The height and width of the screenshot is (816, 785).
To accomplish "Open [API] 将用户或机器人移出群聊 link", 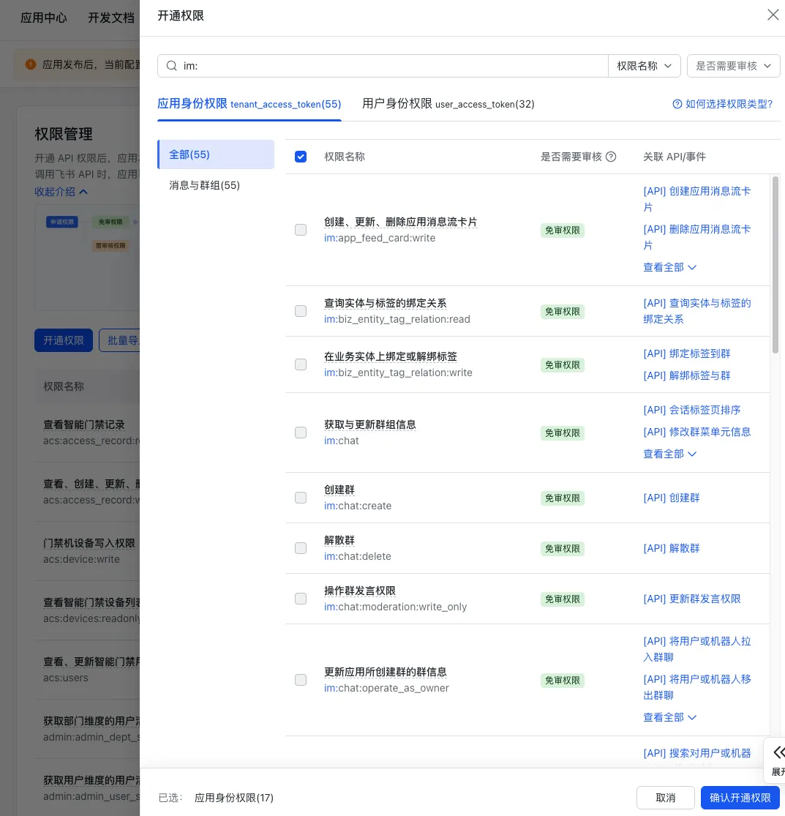I will 697,687.
